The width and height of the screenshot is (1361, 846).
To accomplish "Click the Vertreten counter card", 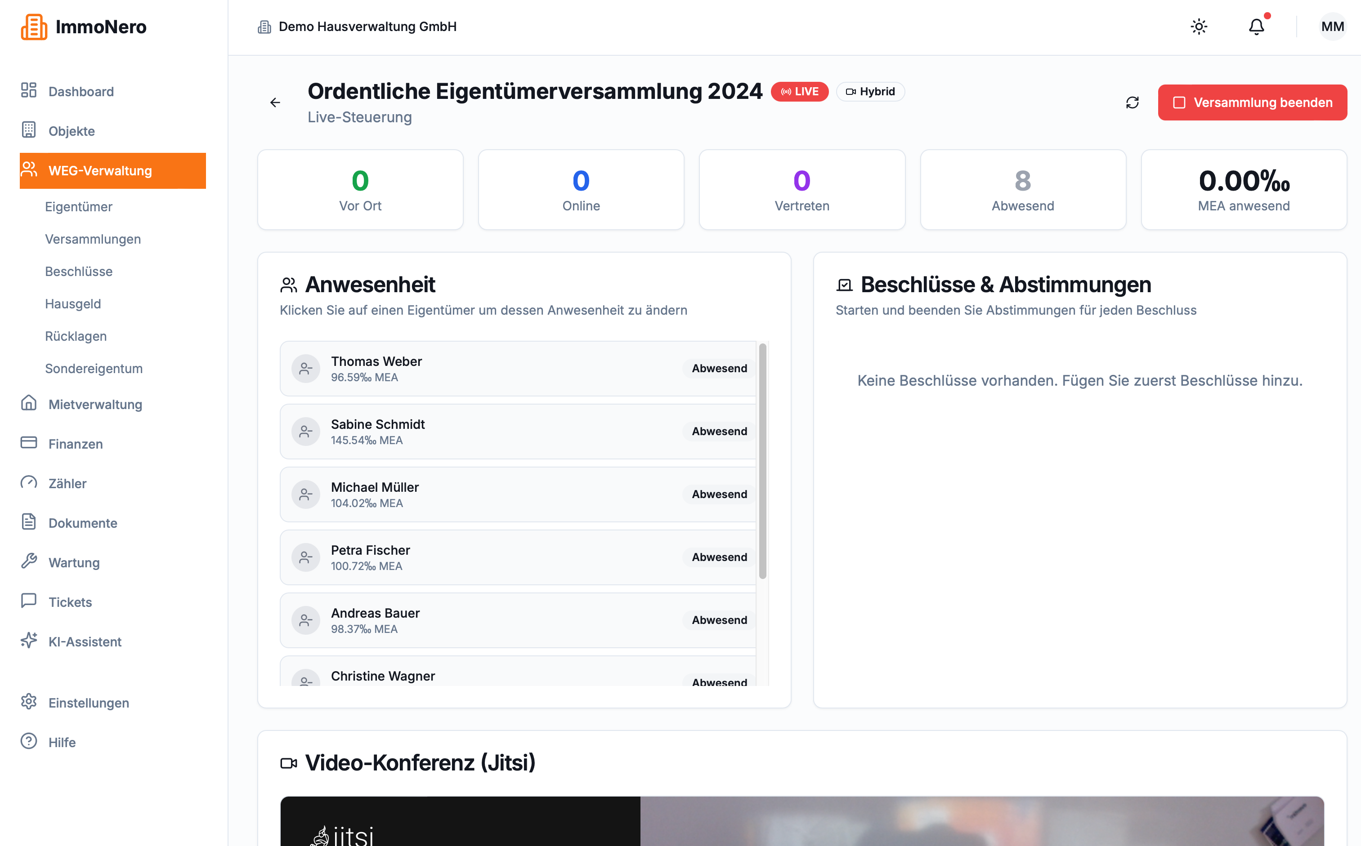I will pos(801,190).
